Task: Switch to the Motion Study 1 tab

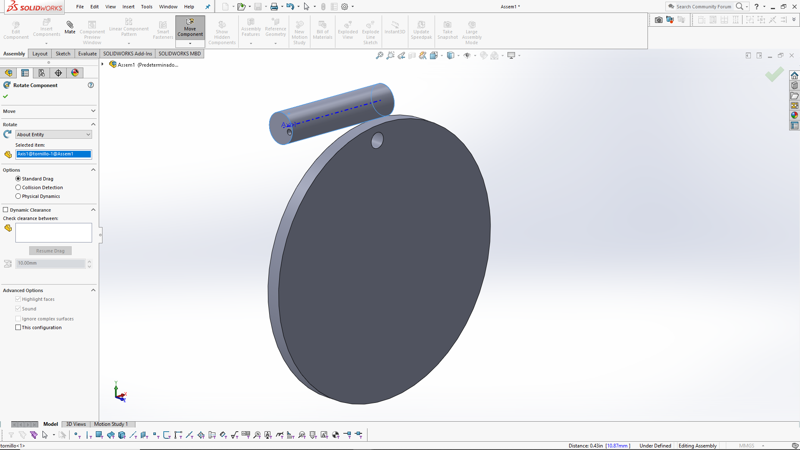Action: 110,424
